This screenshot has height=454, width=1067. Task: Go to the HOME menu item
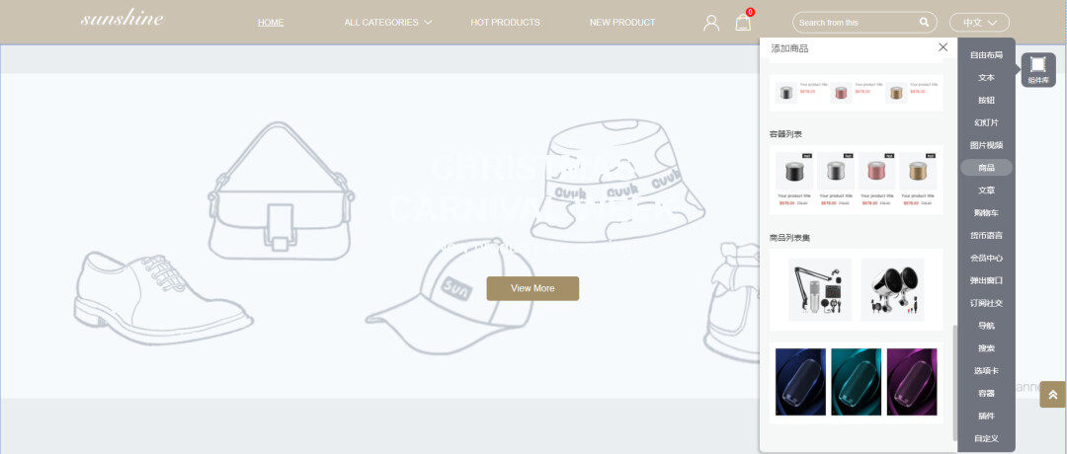tap(271, 23)
